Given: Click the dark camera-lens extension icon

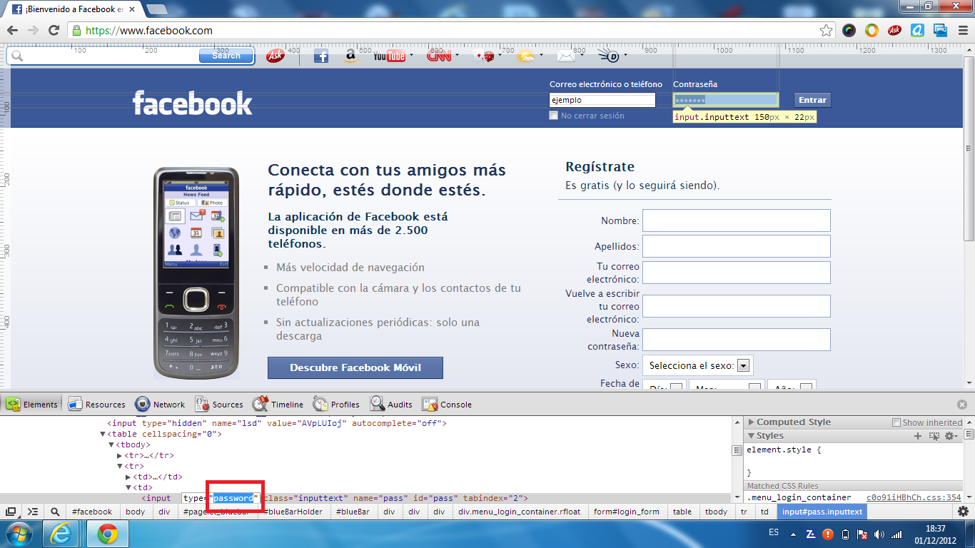Looking at the screenshot, I should click(x=849, y=31).
